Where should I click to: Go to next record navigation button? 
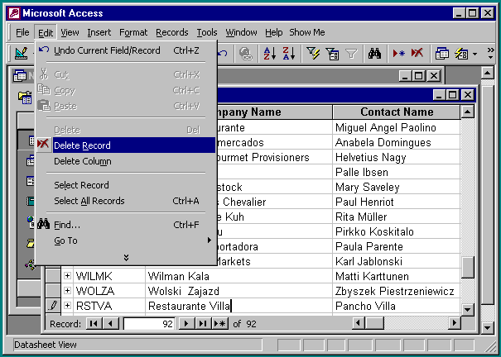pos(187,324)
